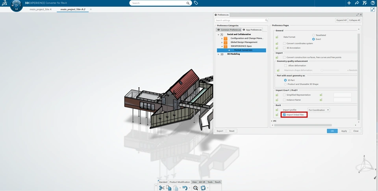The height and width of the screenshot is (191, 378).
Task: Click the Copy icon in Standard toolbar
Action: tap(169, 188)
